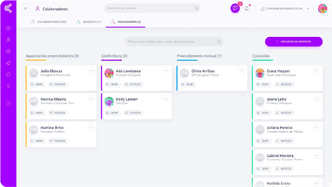Image resolution: width=332 pixels, height=187 pixels.
Task: Click the collaborator search filter field
Action: click(174, 41)
